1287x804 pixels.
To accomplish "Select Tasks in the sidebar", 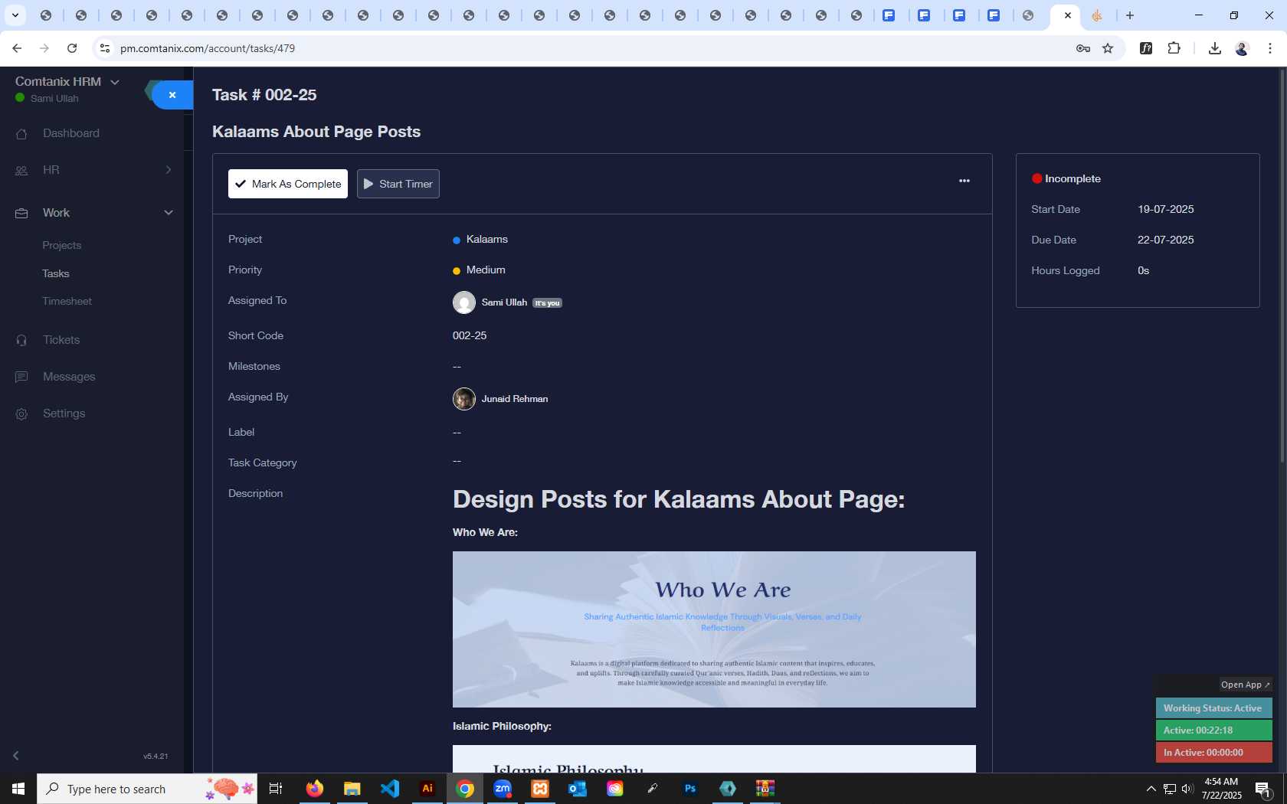I will click(56, 273).
